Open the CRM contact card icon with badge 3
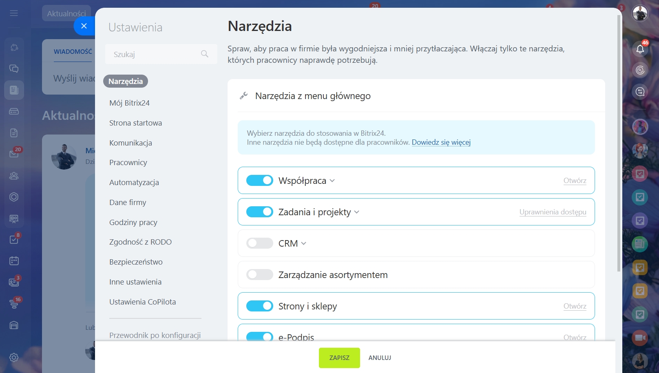 tap(15, 281)
